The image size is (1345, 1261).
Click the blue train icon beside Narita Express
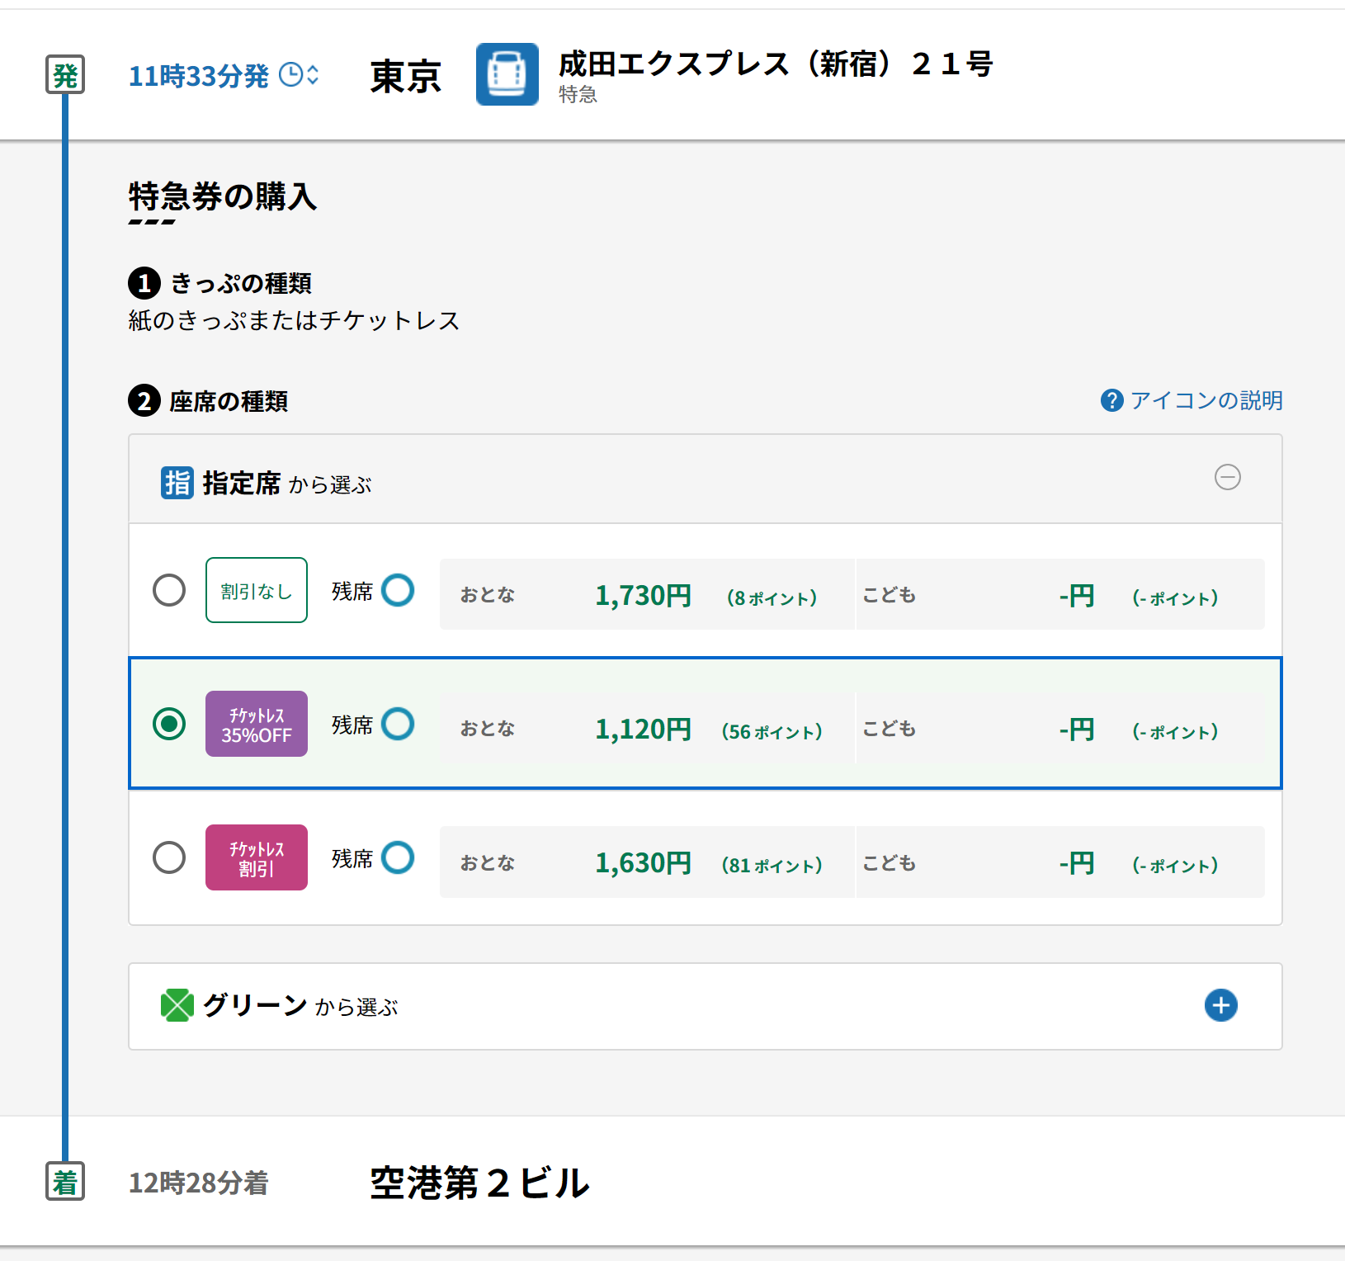507,74
